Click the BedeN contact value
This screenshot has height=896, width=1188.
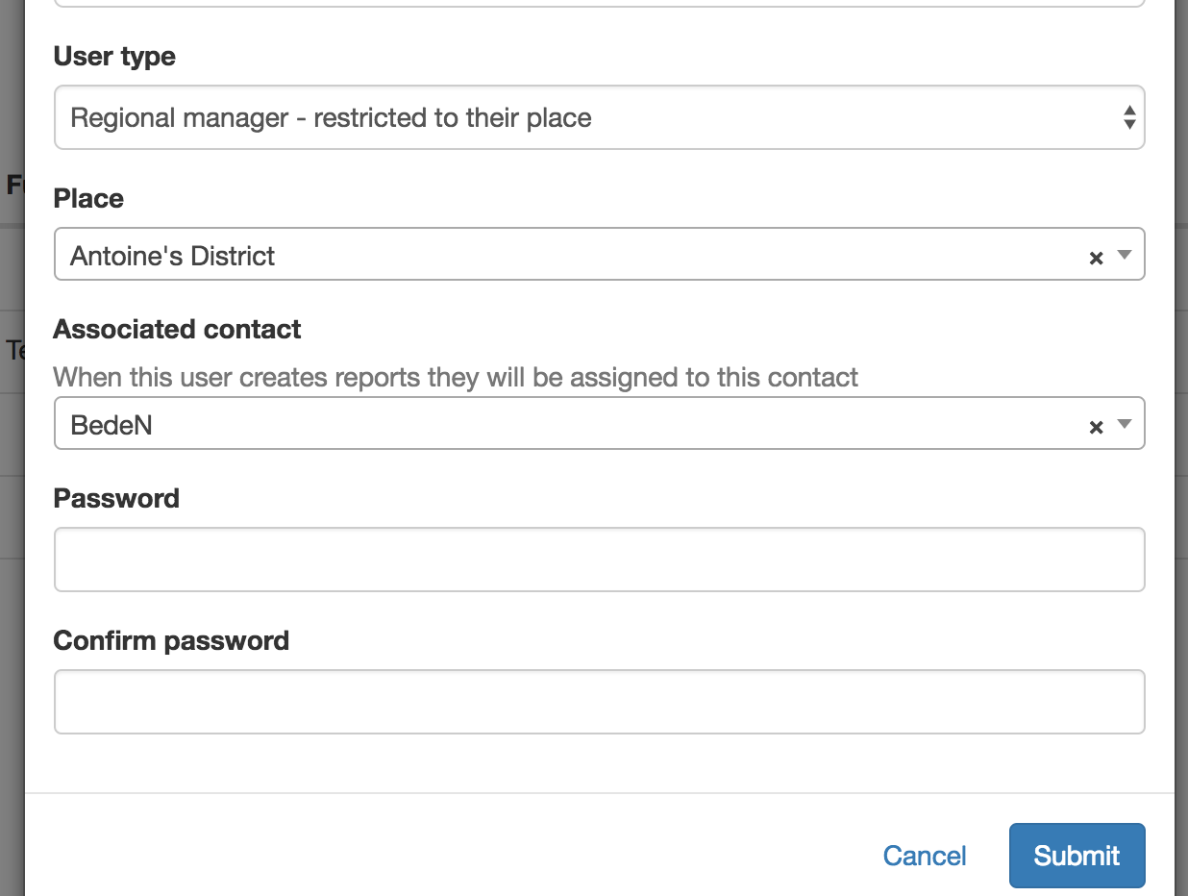(111, 425)
